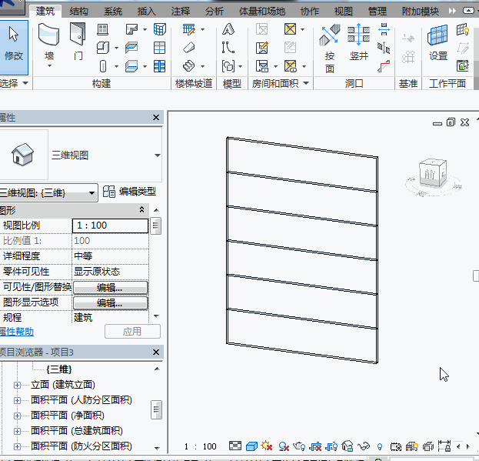Toggle Reveal Hidden Elements lightbulb icon
Screen dimensions: 479x461
(x=379, y=446)
